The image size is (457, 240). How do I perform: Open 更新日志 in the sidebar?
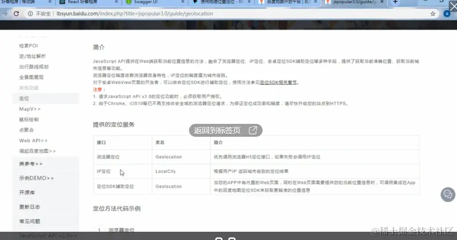tap(29, 207)
